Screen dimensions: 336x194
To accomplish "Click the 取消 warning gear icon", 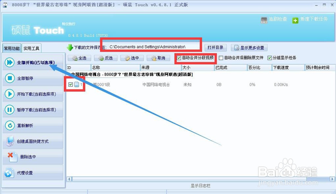I will [154, 58].
